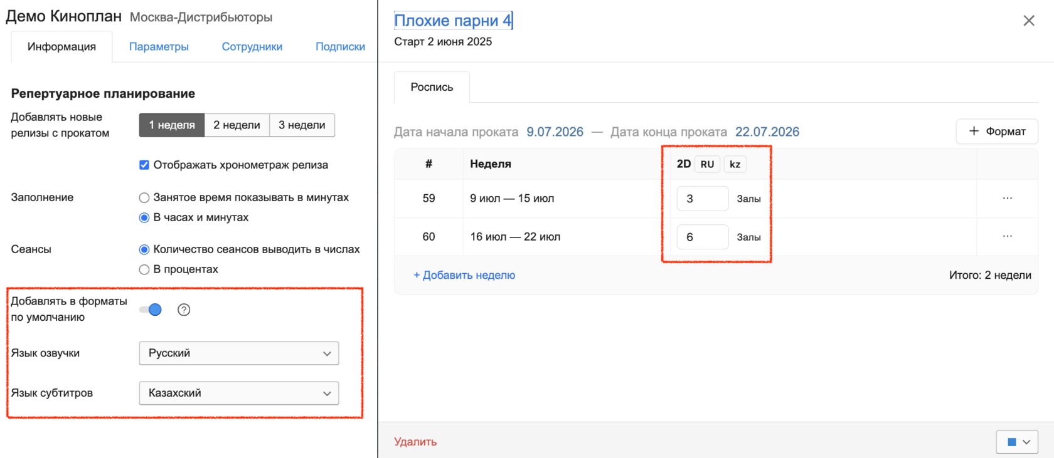This screenshot has width=1054, height=458.
Task: Click the Залы input for week 59
Action: pyautogui.click(x=703, y=199)
